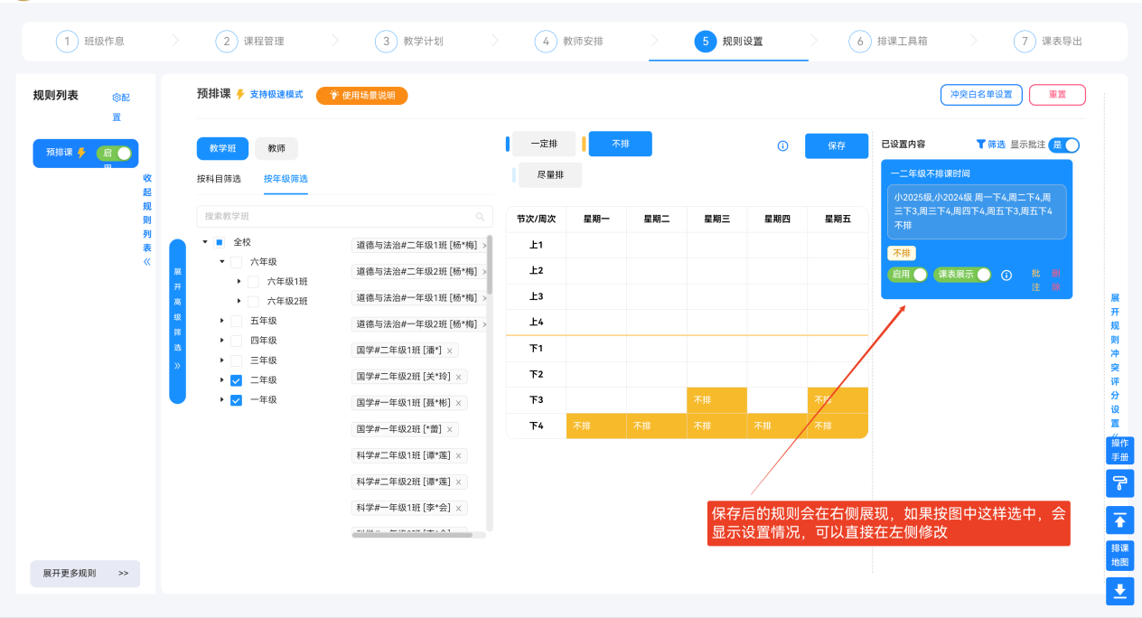The width and height of the screenshot is (1142, 618).
Task: Click step 4 教师安排 circle
Action: click(x=546, y=42)
